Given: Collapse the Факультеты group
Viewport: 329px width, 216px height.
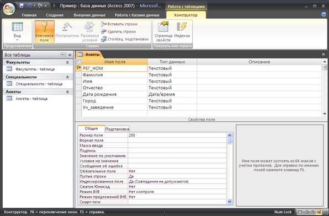Looking at the screenshot, I should [x=67, y=62].
